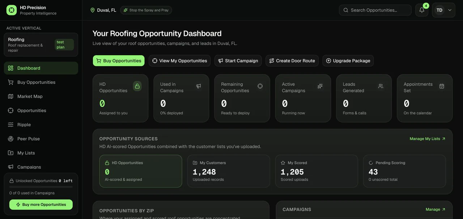
Task: Click the megaphone icon on Used in Campaigns card
Action: [x=199, y=86]
